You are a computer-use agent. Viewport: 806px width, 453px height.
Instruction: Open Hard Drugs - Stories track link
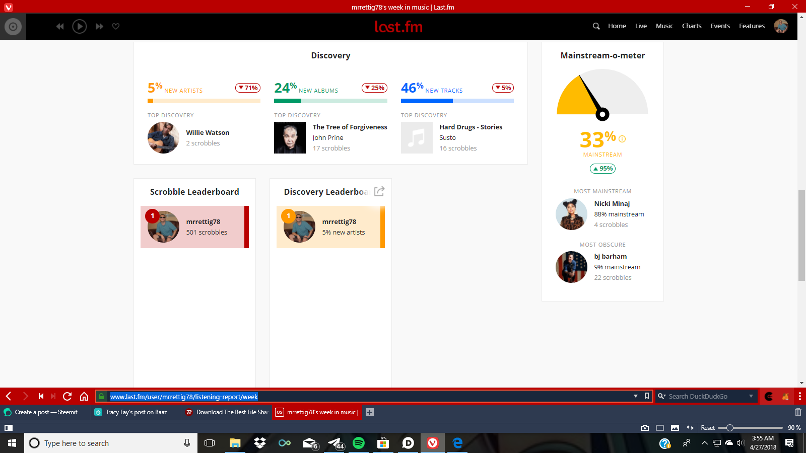[471, 127]
